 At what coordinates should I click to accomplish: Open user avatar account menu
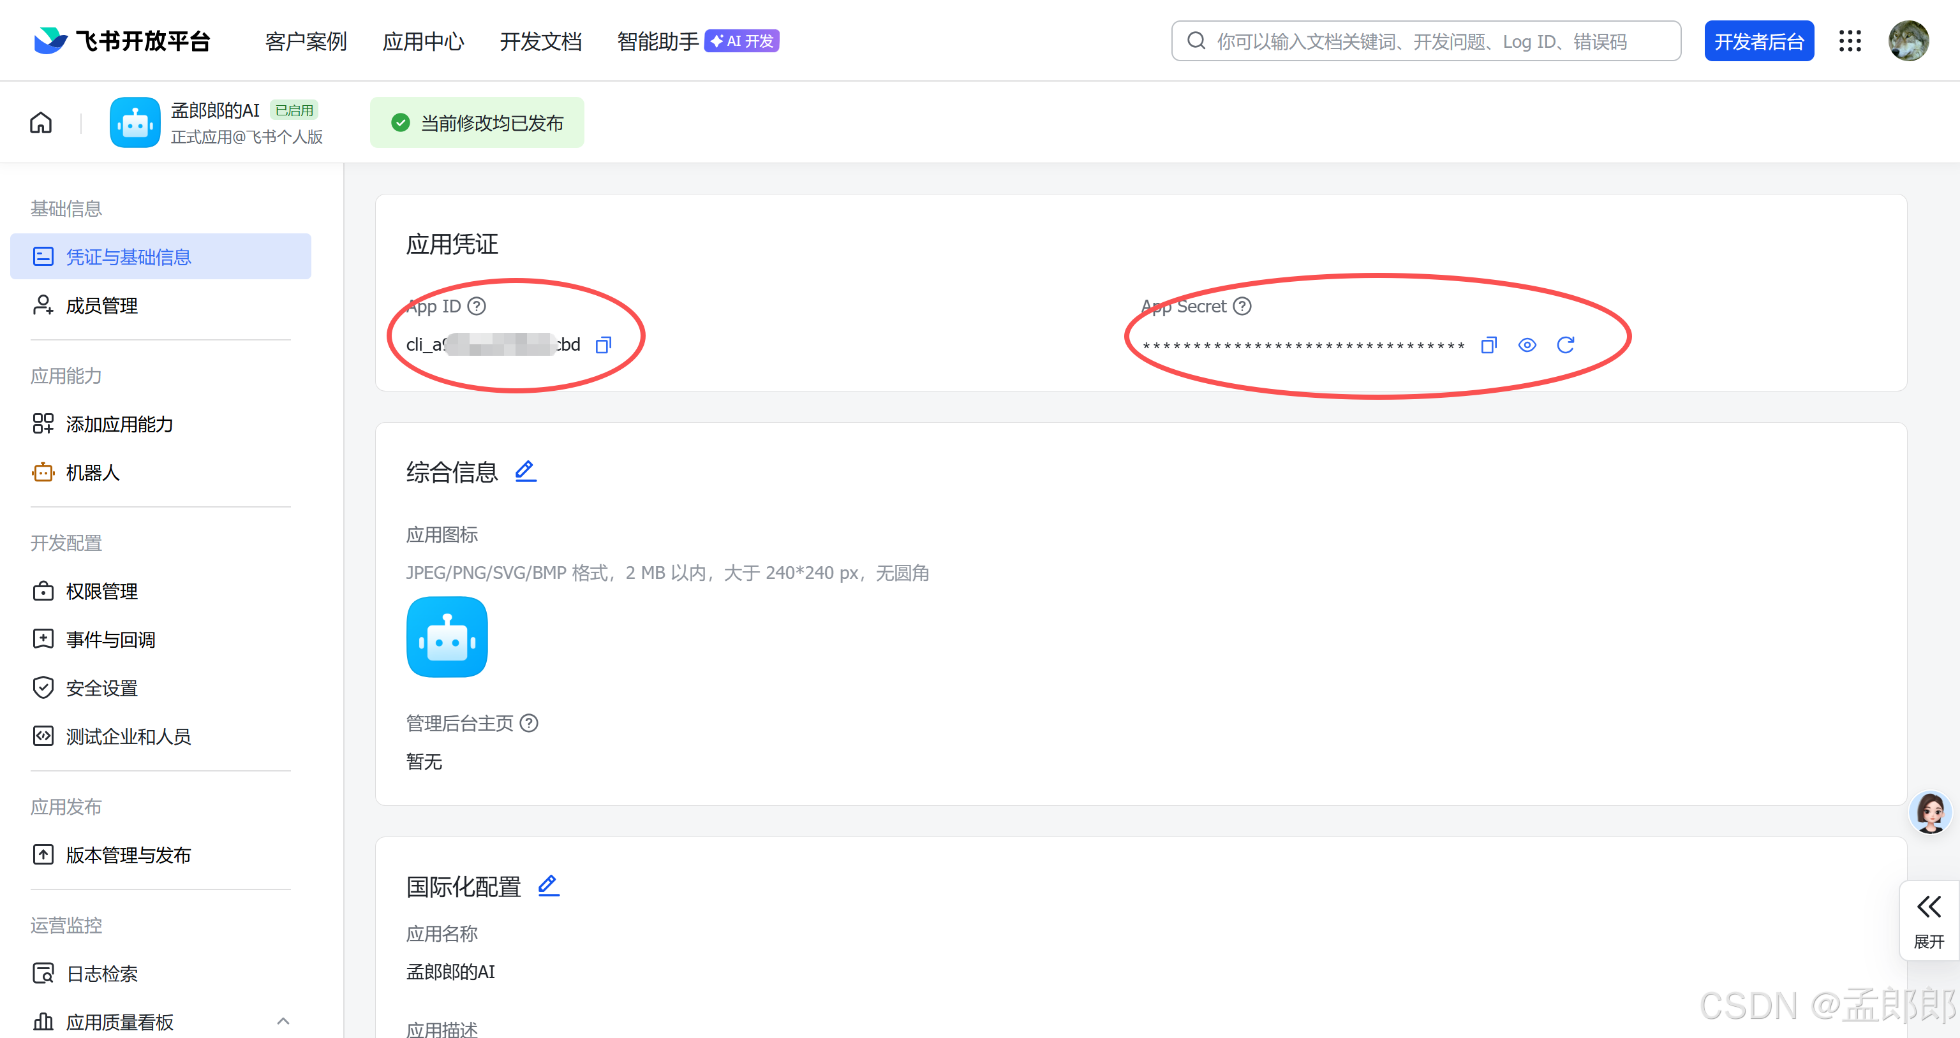point(1908,41)
